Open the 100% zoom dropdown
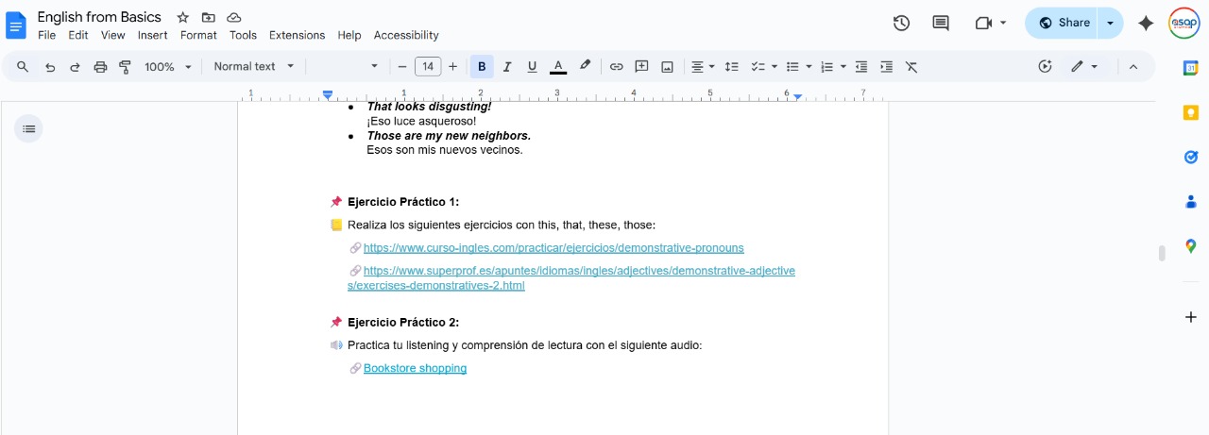The height and width of the screenshot is (435, 1209). coord(168,67)
